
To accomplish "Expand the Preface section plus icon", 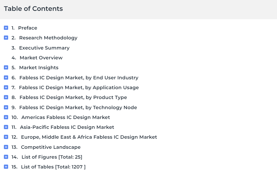I will [x=6, y=28].
